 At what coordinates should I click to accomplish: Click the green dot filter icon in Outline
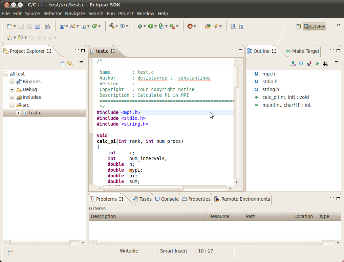(x=317, y=64)
